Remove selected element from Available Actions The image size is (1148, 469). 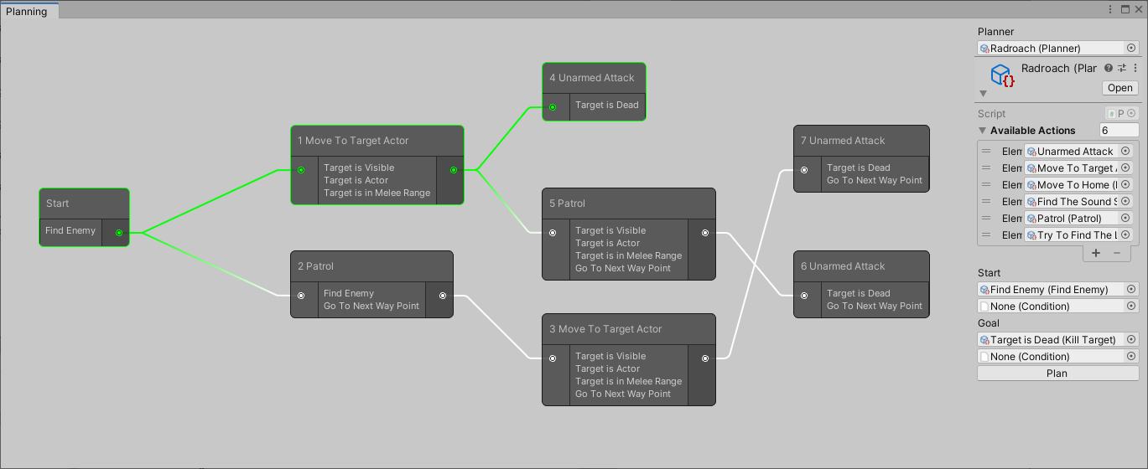[1117, 253]
